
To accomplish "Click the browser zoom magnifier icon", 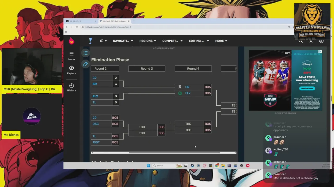I will (289, 27).
